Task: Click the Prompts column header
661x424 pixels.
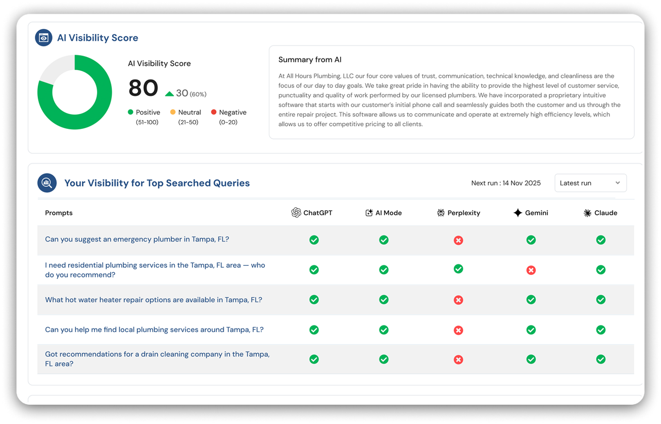Action: coord(59,213)
